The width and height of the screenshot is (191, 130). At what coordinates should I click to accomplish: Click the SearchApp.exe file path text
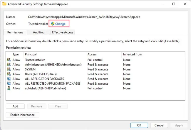[84, 17]
